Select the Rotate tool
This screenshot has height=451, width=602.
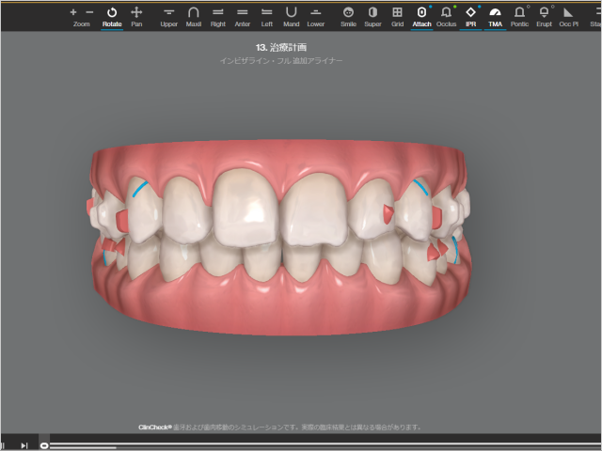point(112,15)
